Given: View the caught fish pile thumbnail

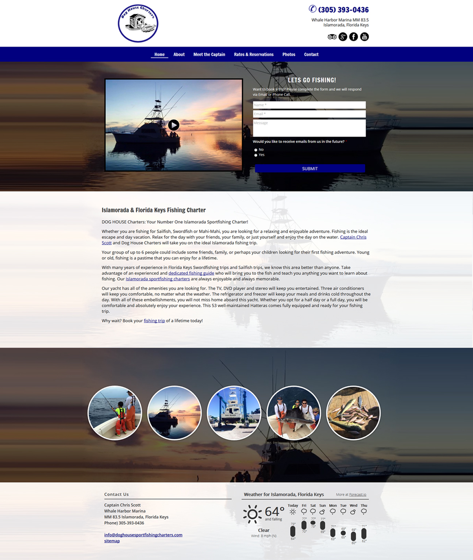Looking at the screenshot, I should tap(353, 413).
